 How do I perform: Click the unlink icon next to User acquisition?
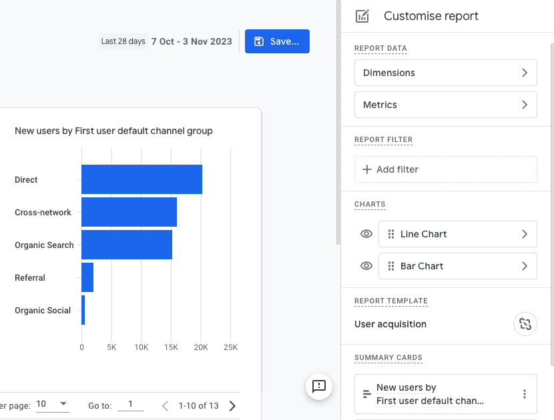click(525, 324)
